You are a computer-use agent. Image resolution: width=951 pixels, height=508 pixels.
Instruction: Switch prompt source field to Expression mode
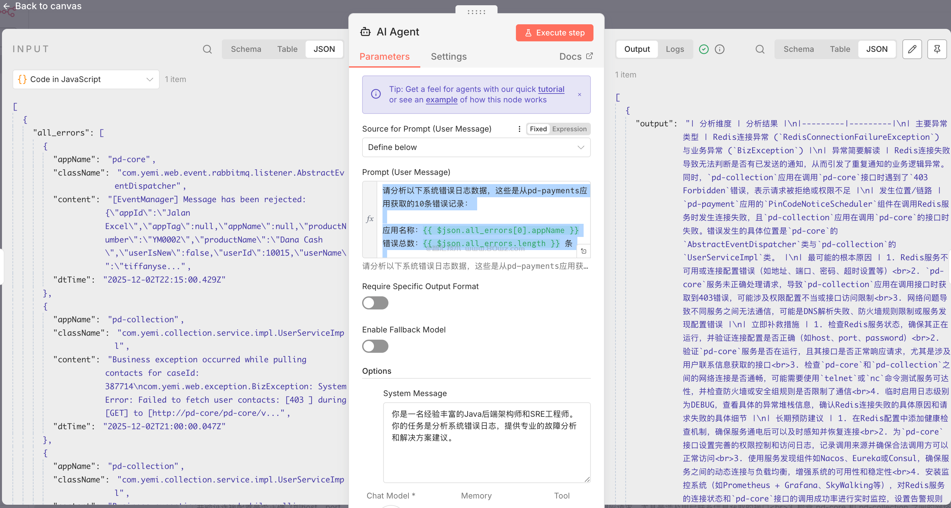point(569,129)
